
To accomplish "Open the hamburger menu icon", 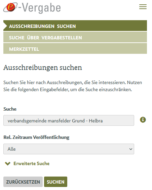I will point(143,7).
